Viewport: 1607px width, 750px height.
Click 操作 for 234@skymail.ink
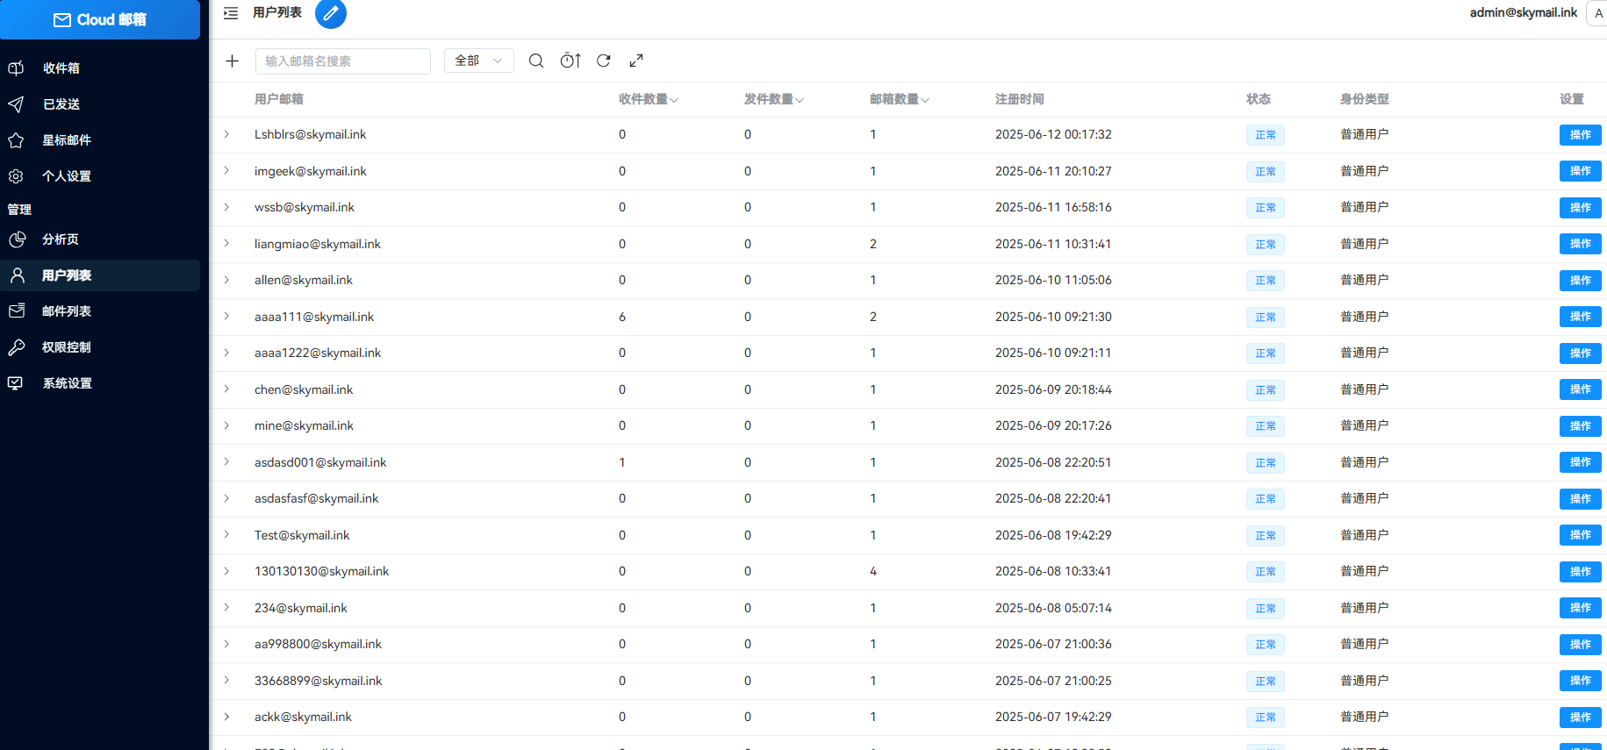[x=1580, y=608]
